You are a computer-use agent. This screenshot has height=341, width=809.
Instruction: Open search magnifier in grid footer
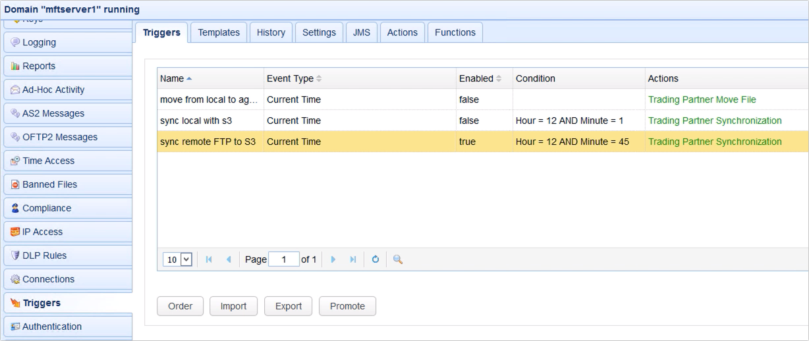(x=398, y=259)
